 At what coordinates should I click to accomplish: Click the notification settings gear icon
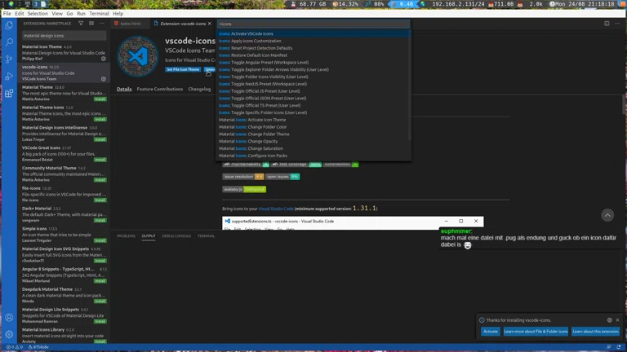(x=609, y=320)
